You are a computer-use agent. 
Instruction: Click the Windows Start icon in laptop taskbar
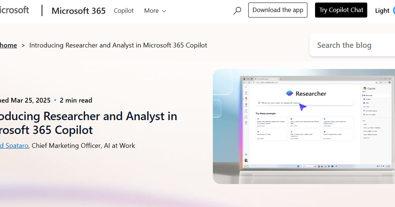(298, 166)
